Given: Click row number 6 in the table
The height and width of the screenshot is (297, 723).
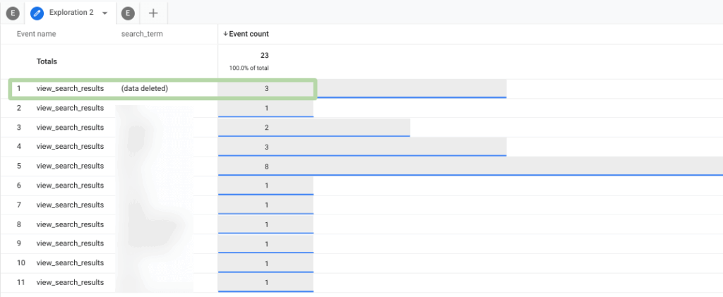Looking at the screenshot, I should coord(20,186).
